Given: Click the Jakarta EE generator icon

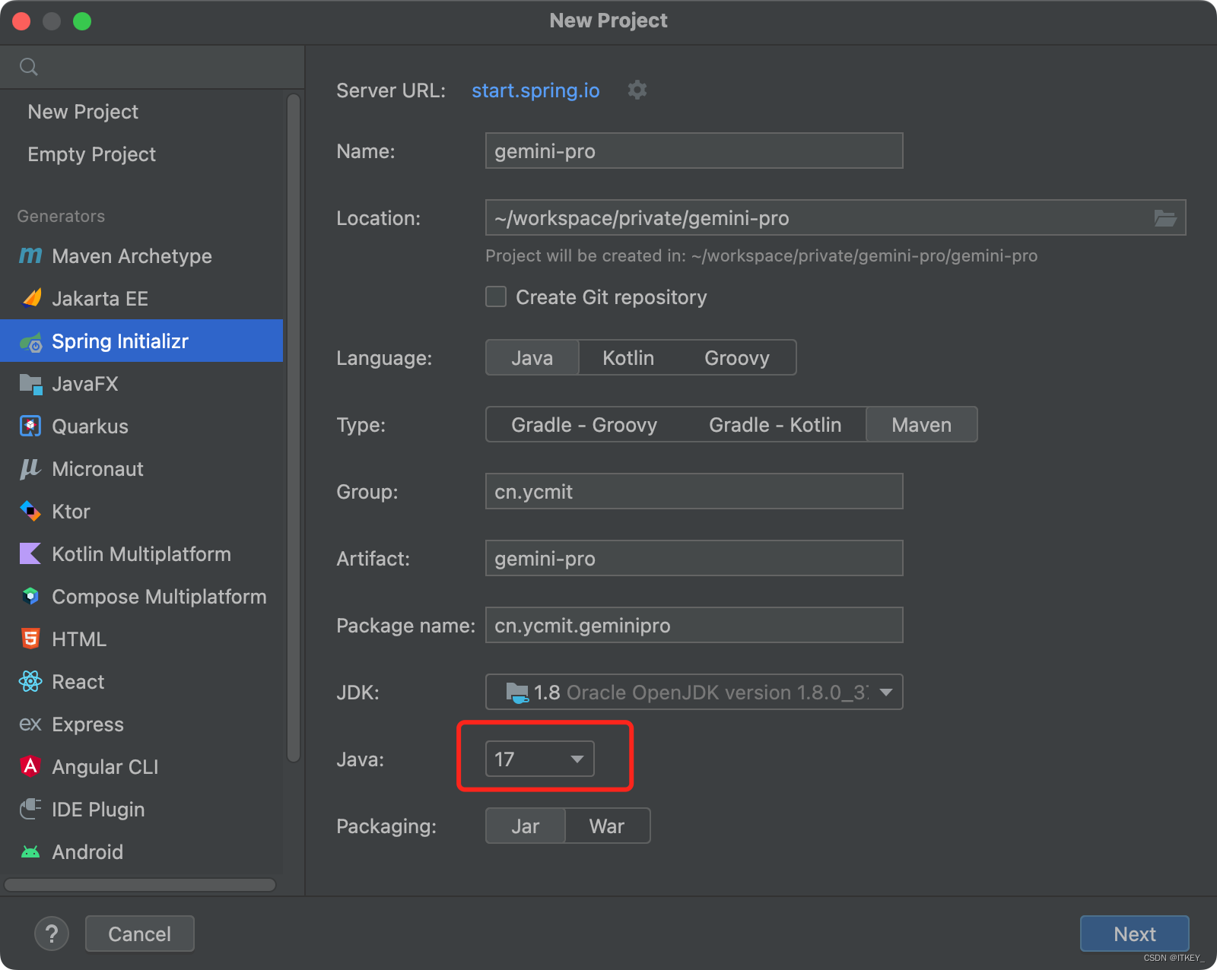Looking at the screenshot, I should coord(31,298).
